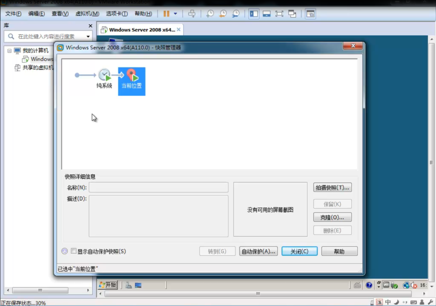Close the Windows Server 2008 x64 tab
Image resolution: width=436 pixels, height=306 pixels.
pos(178,29)
